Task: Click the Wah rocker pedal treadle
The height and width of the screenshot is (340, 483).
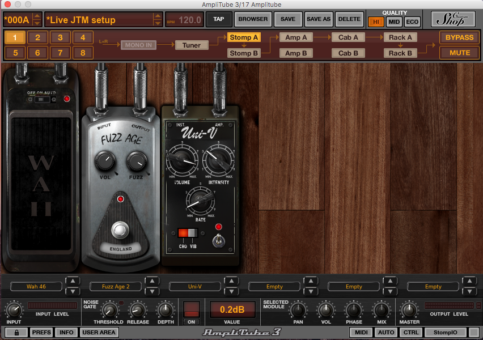Action: (41, 184)
